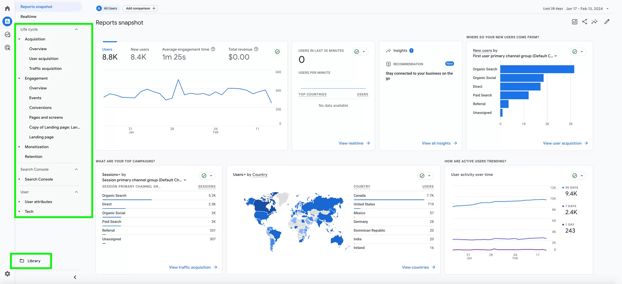Open First user primary channel group dropdown
The image size is (622, 284).
(515, 56)
